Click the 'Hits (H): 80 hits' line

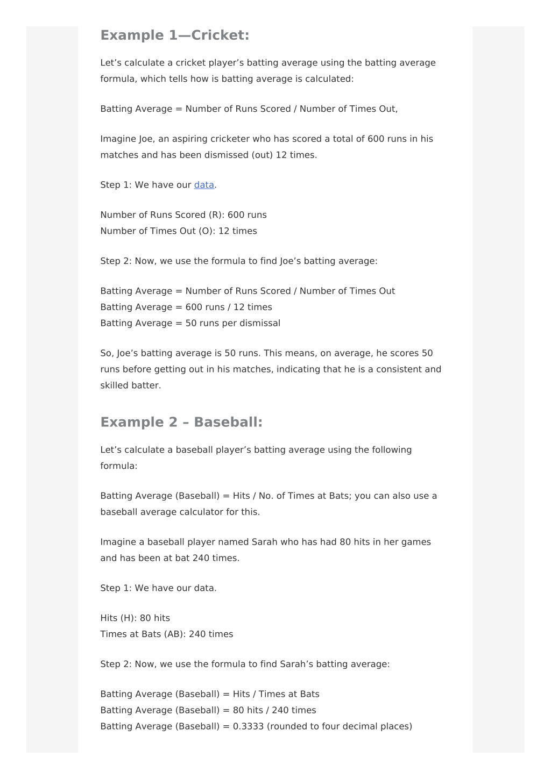pos(135,618)
